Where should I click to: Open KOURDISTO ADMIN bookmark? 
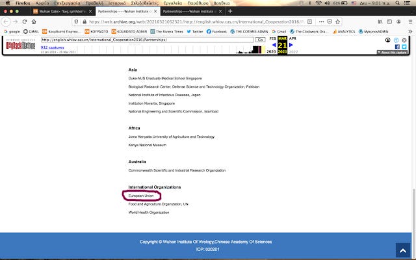(129, 32)
